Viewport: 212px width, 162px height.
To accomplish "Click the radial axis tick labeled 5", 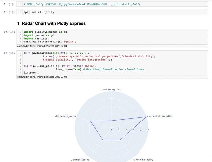I will 148,130.
